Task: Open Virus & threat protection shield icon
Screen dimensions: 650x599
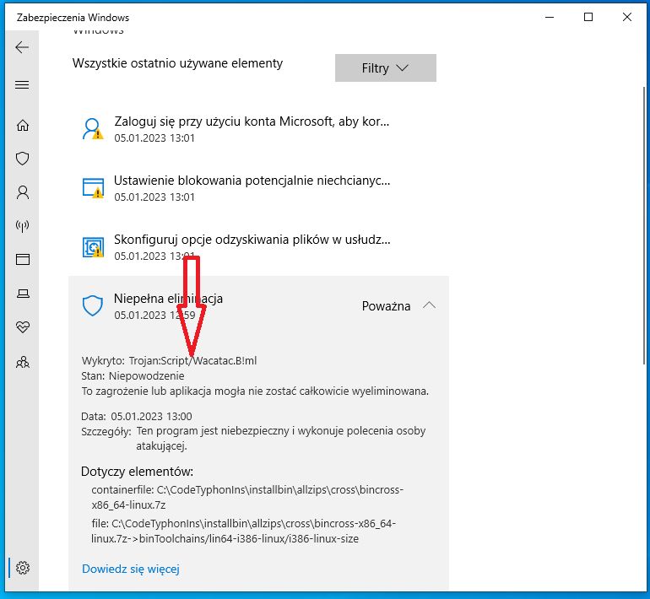Action: click(23, 159)
